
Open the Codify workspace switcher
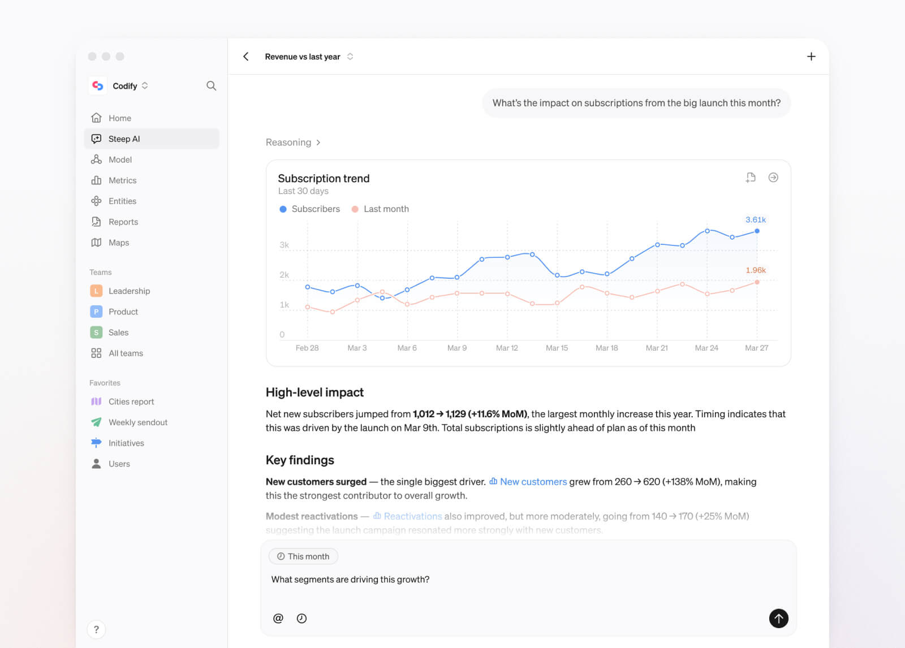coord(130,86)
